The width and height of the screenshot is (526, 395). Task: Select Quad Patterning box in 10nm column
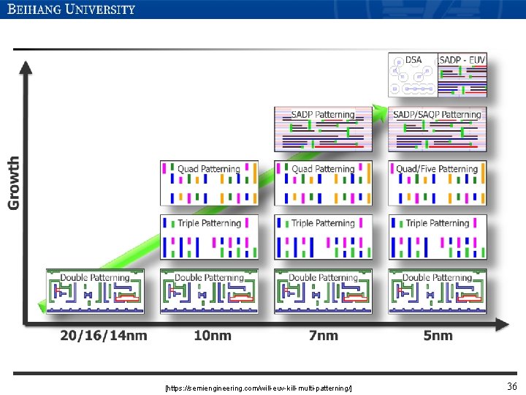210,184
